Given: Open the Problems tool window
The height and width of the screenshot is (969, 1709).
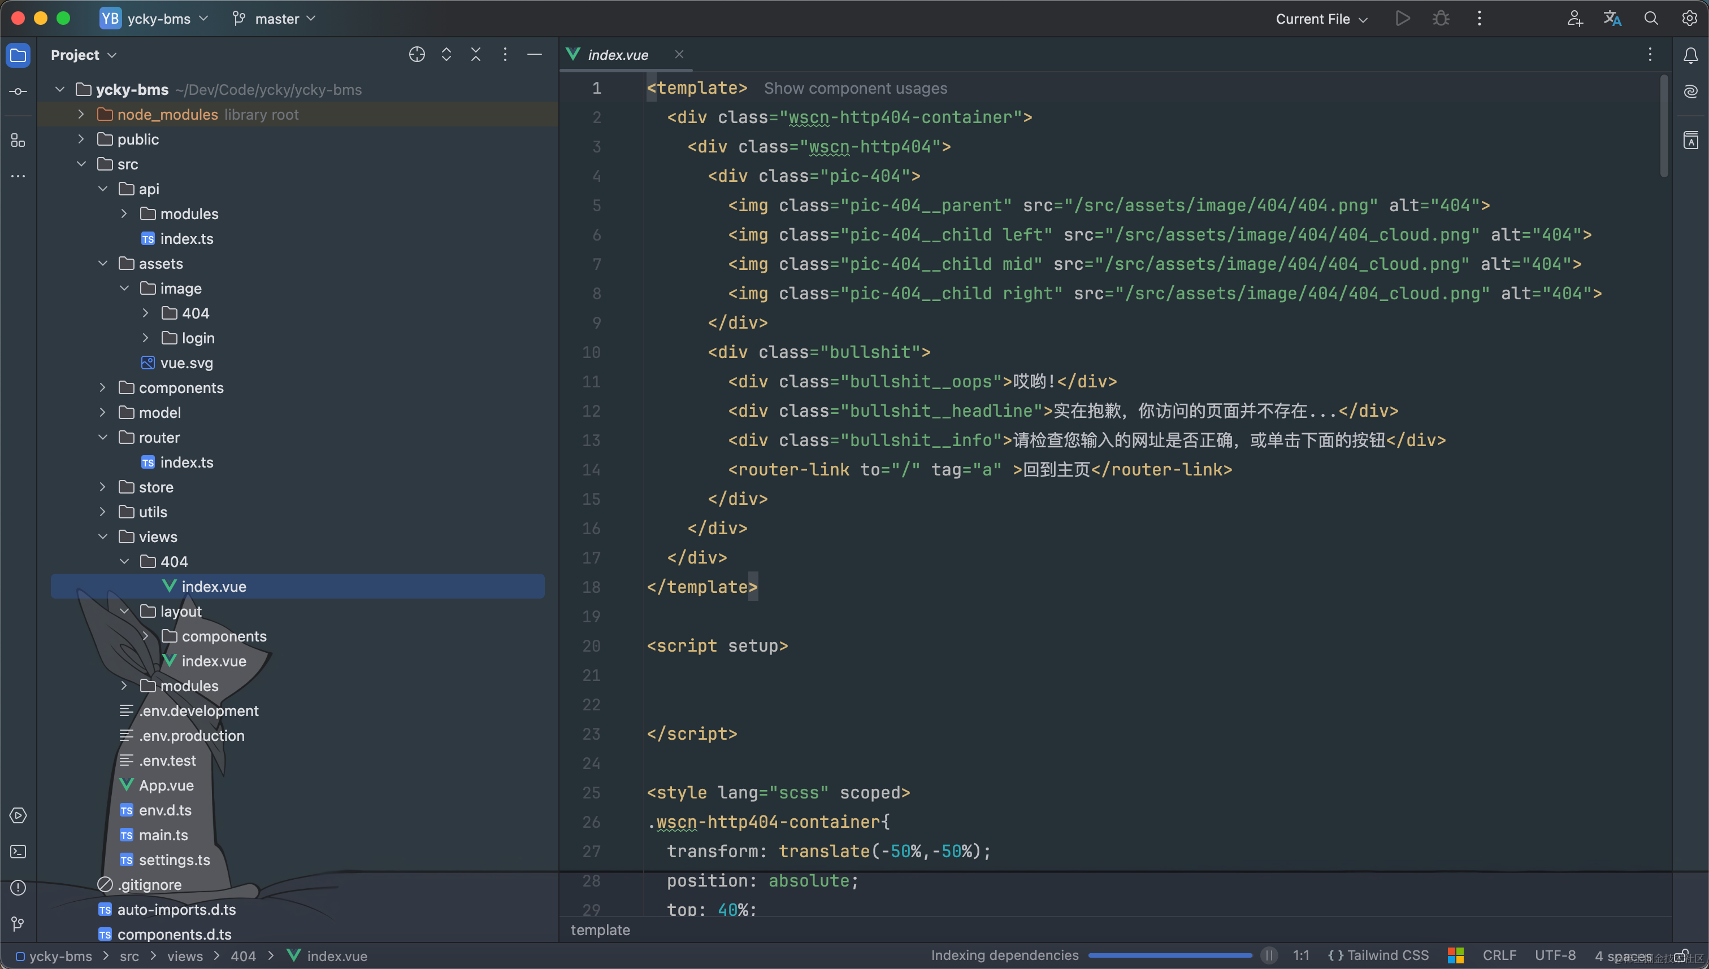Looking at the screenshot, I should tap(18, 887).
